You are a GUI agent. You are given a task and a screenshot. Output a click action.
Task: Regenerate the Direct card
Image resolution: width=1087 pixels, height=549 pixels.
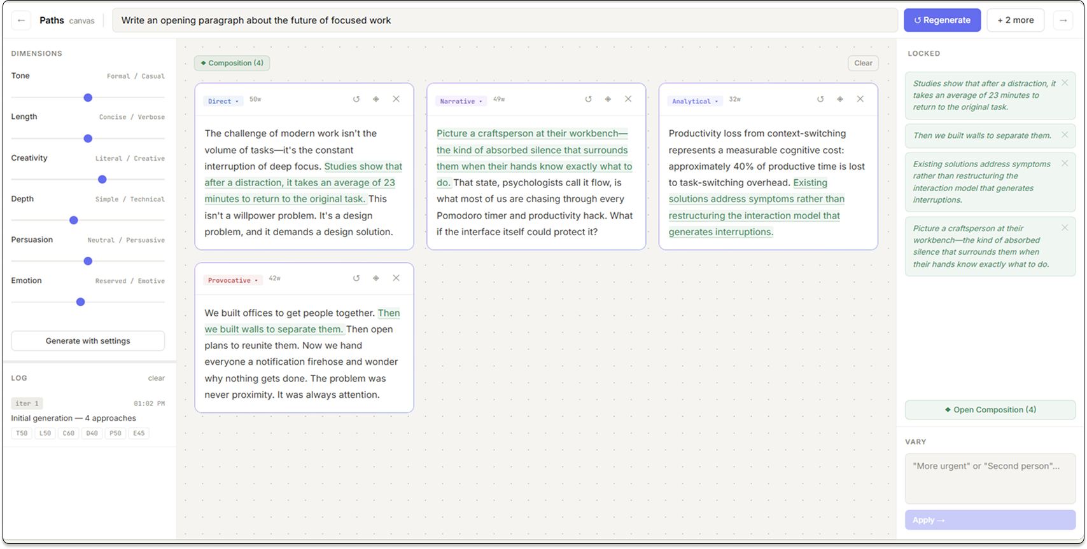pyautogui.click(x=356, y=99)
